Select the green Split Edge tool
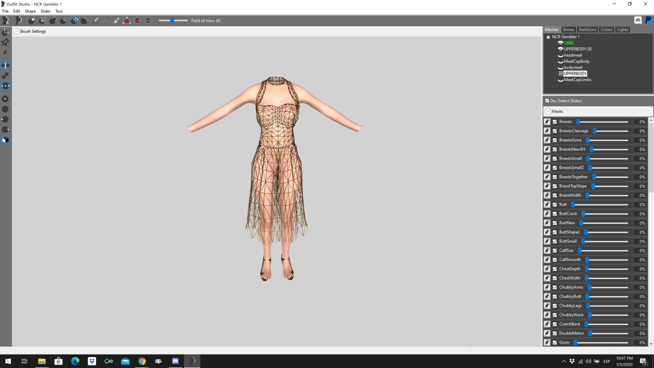The image size is (654, 368). (148, 20)
